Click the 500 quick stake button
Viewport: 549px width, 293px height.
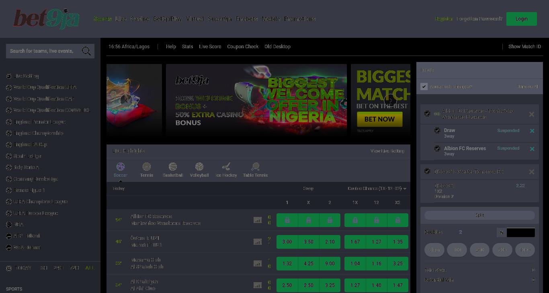(502, 250)
